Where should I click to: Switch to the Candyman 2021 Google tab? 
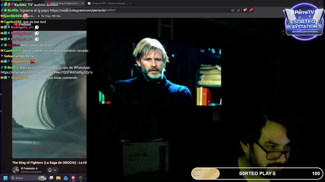tap(107, 3)
